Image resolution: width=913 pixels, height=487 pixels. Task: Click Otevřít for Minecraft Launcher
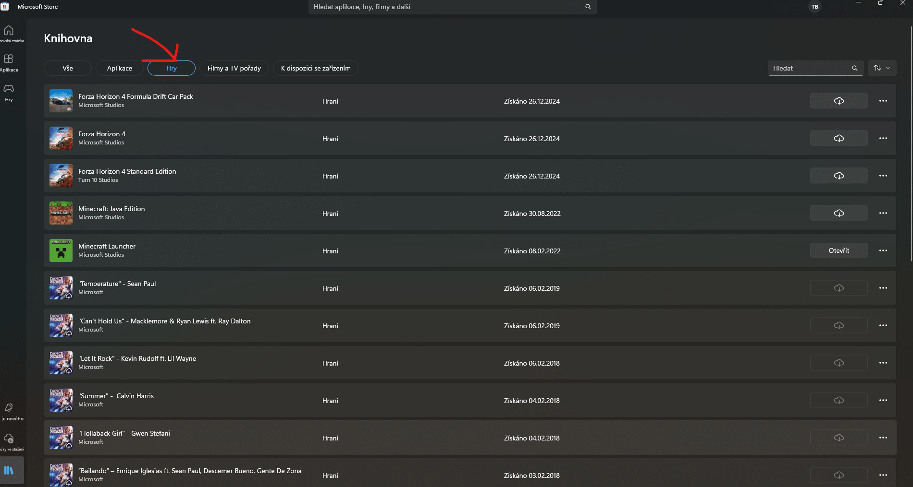tap(839, 250)
